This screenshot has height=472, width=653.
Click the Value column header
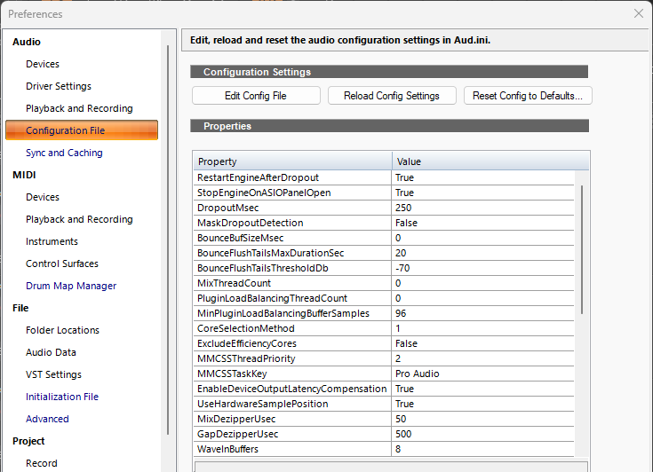click(x=490, y=161)
